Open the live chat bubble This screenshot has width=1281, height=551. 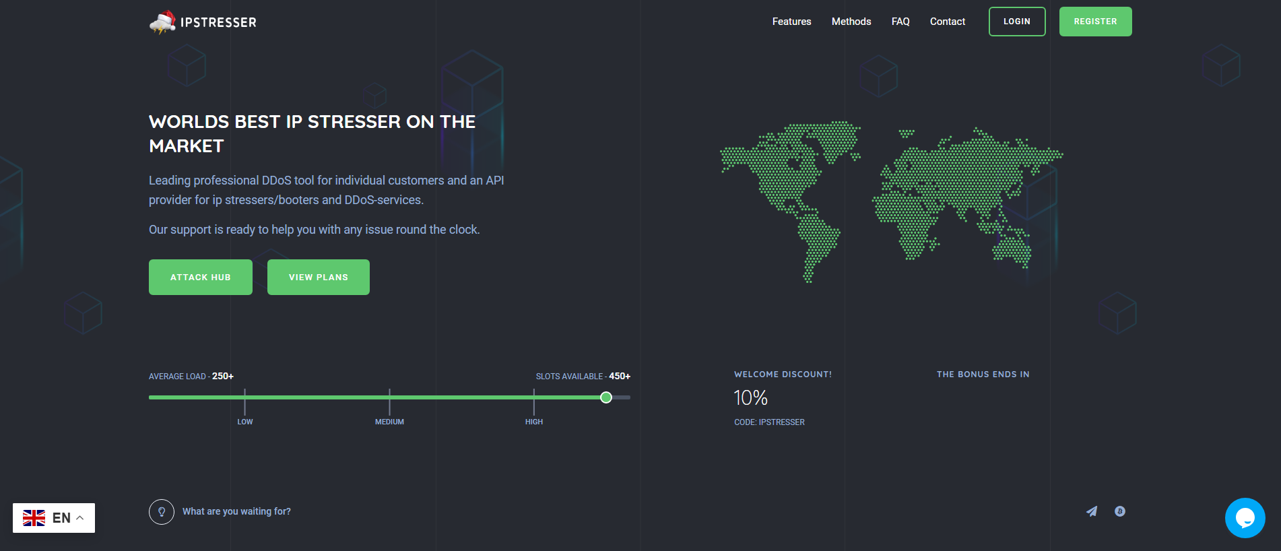pyautogui.click(x=1245, y=518)
